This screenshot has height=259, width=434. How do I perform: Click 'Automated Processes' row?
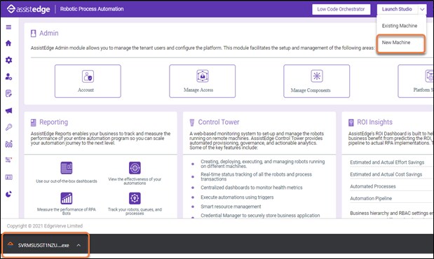point(372,186)
